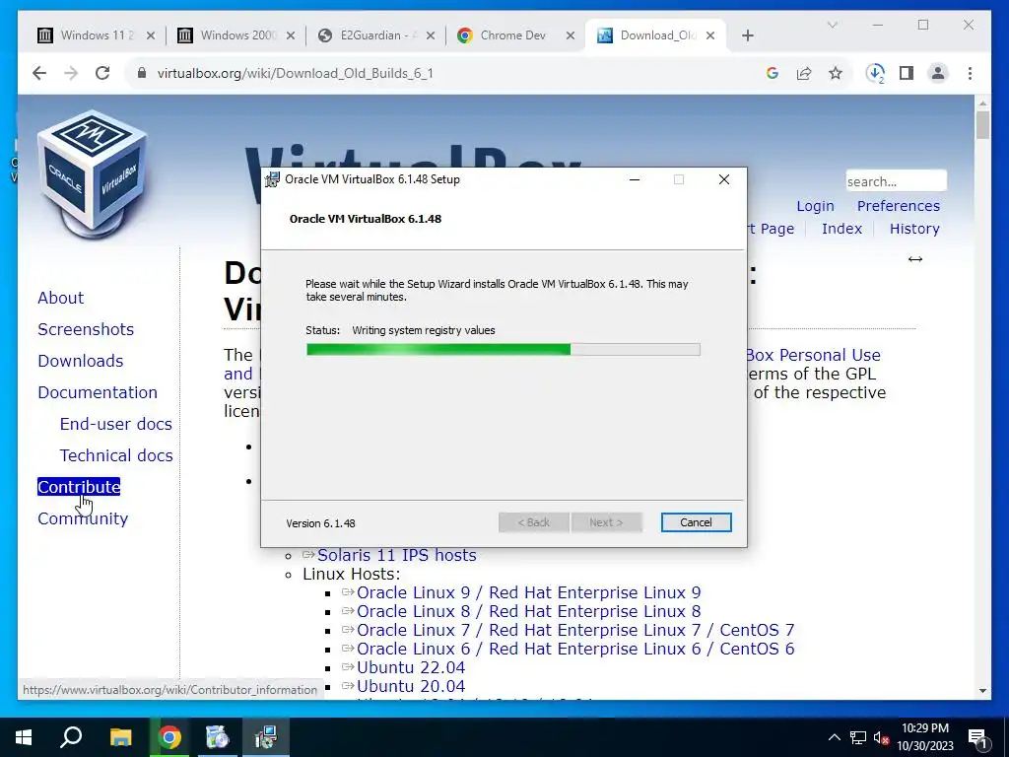Open the Contribute link
This screenshot has height=757, width=1009.
point(79,487)
